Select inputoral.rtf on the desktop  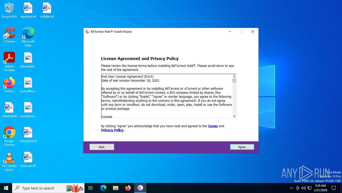[x=28, y=11]
